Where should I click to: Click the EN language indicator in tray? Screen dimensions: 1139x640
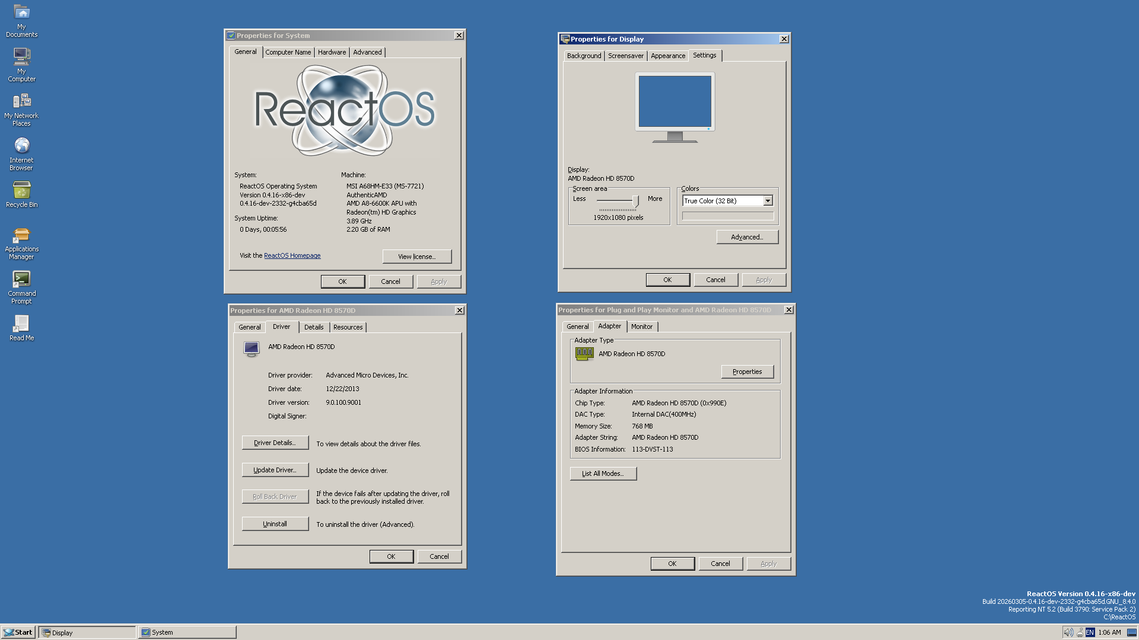tap(1090, 632)
